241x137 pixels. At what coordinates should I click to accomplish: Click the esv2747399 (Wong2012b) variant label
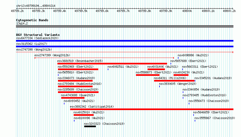pos(52,55)
